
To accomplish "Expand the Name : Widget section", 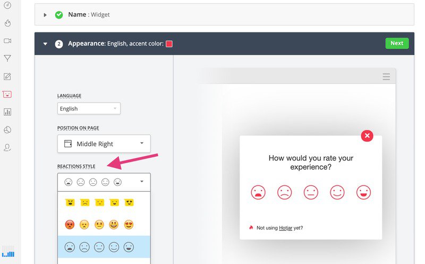I will pos(45,15).
